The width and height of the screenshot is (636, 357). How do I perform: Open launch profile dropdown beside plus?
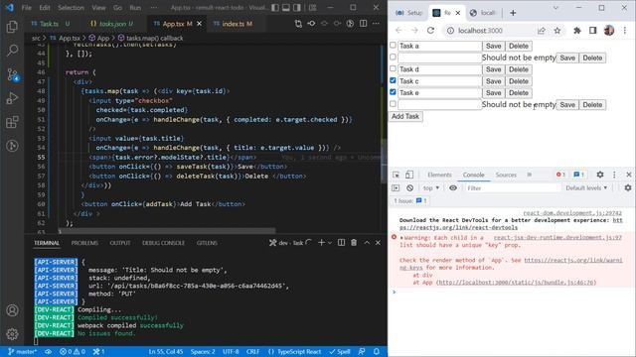tap(330, 242)
